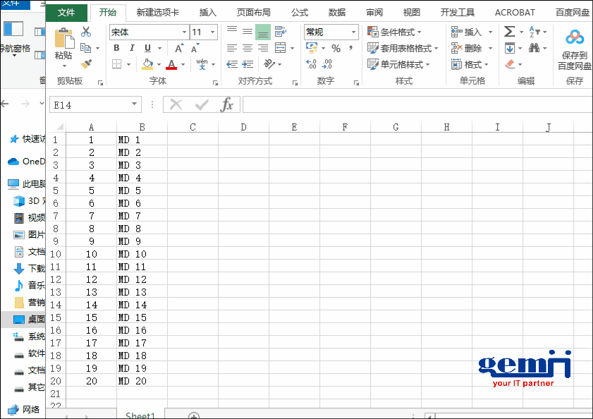593x419 pixels.
Task: Toggle bold formatting with the B button
Action: pyautogui.click(x=117, y=48)
